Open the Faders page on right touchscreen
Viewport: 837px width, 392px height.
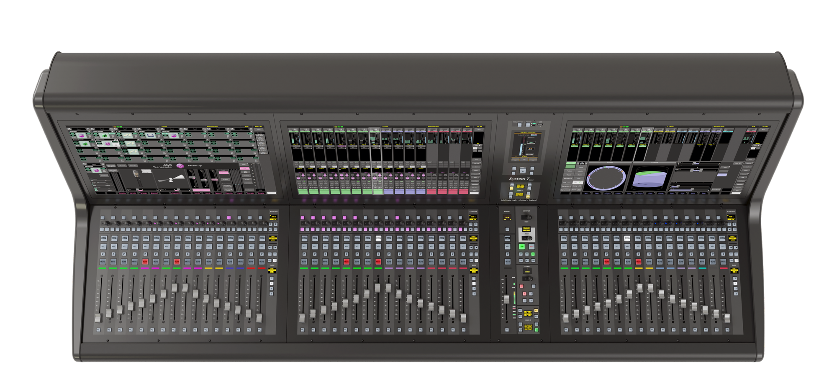(x=569, y=171)
